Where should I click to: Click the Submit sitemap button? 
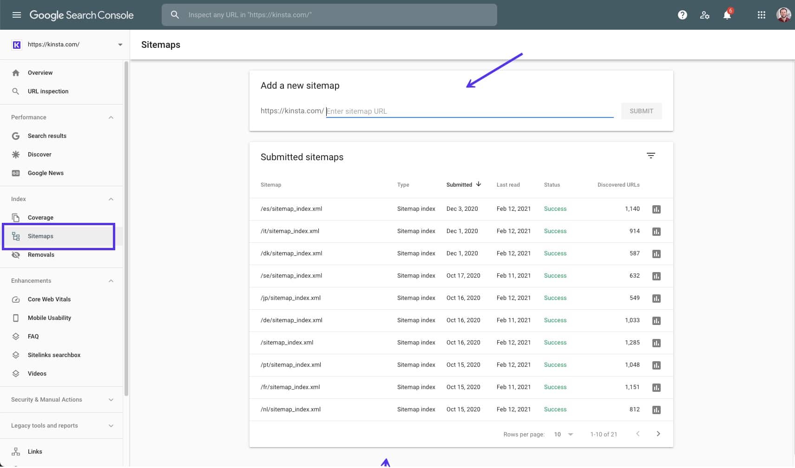641,111
